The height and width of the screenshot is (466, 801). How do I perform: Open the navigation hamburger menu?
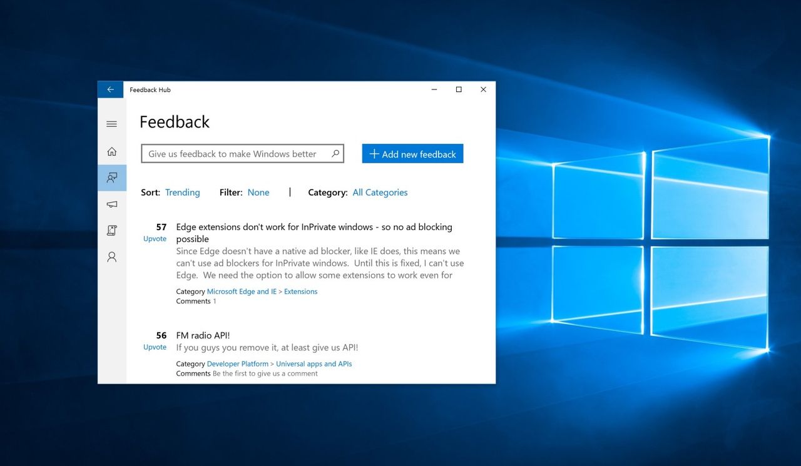click(x=111, y=124)
